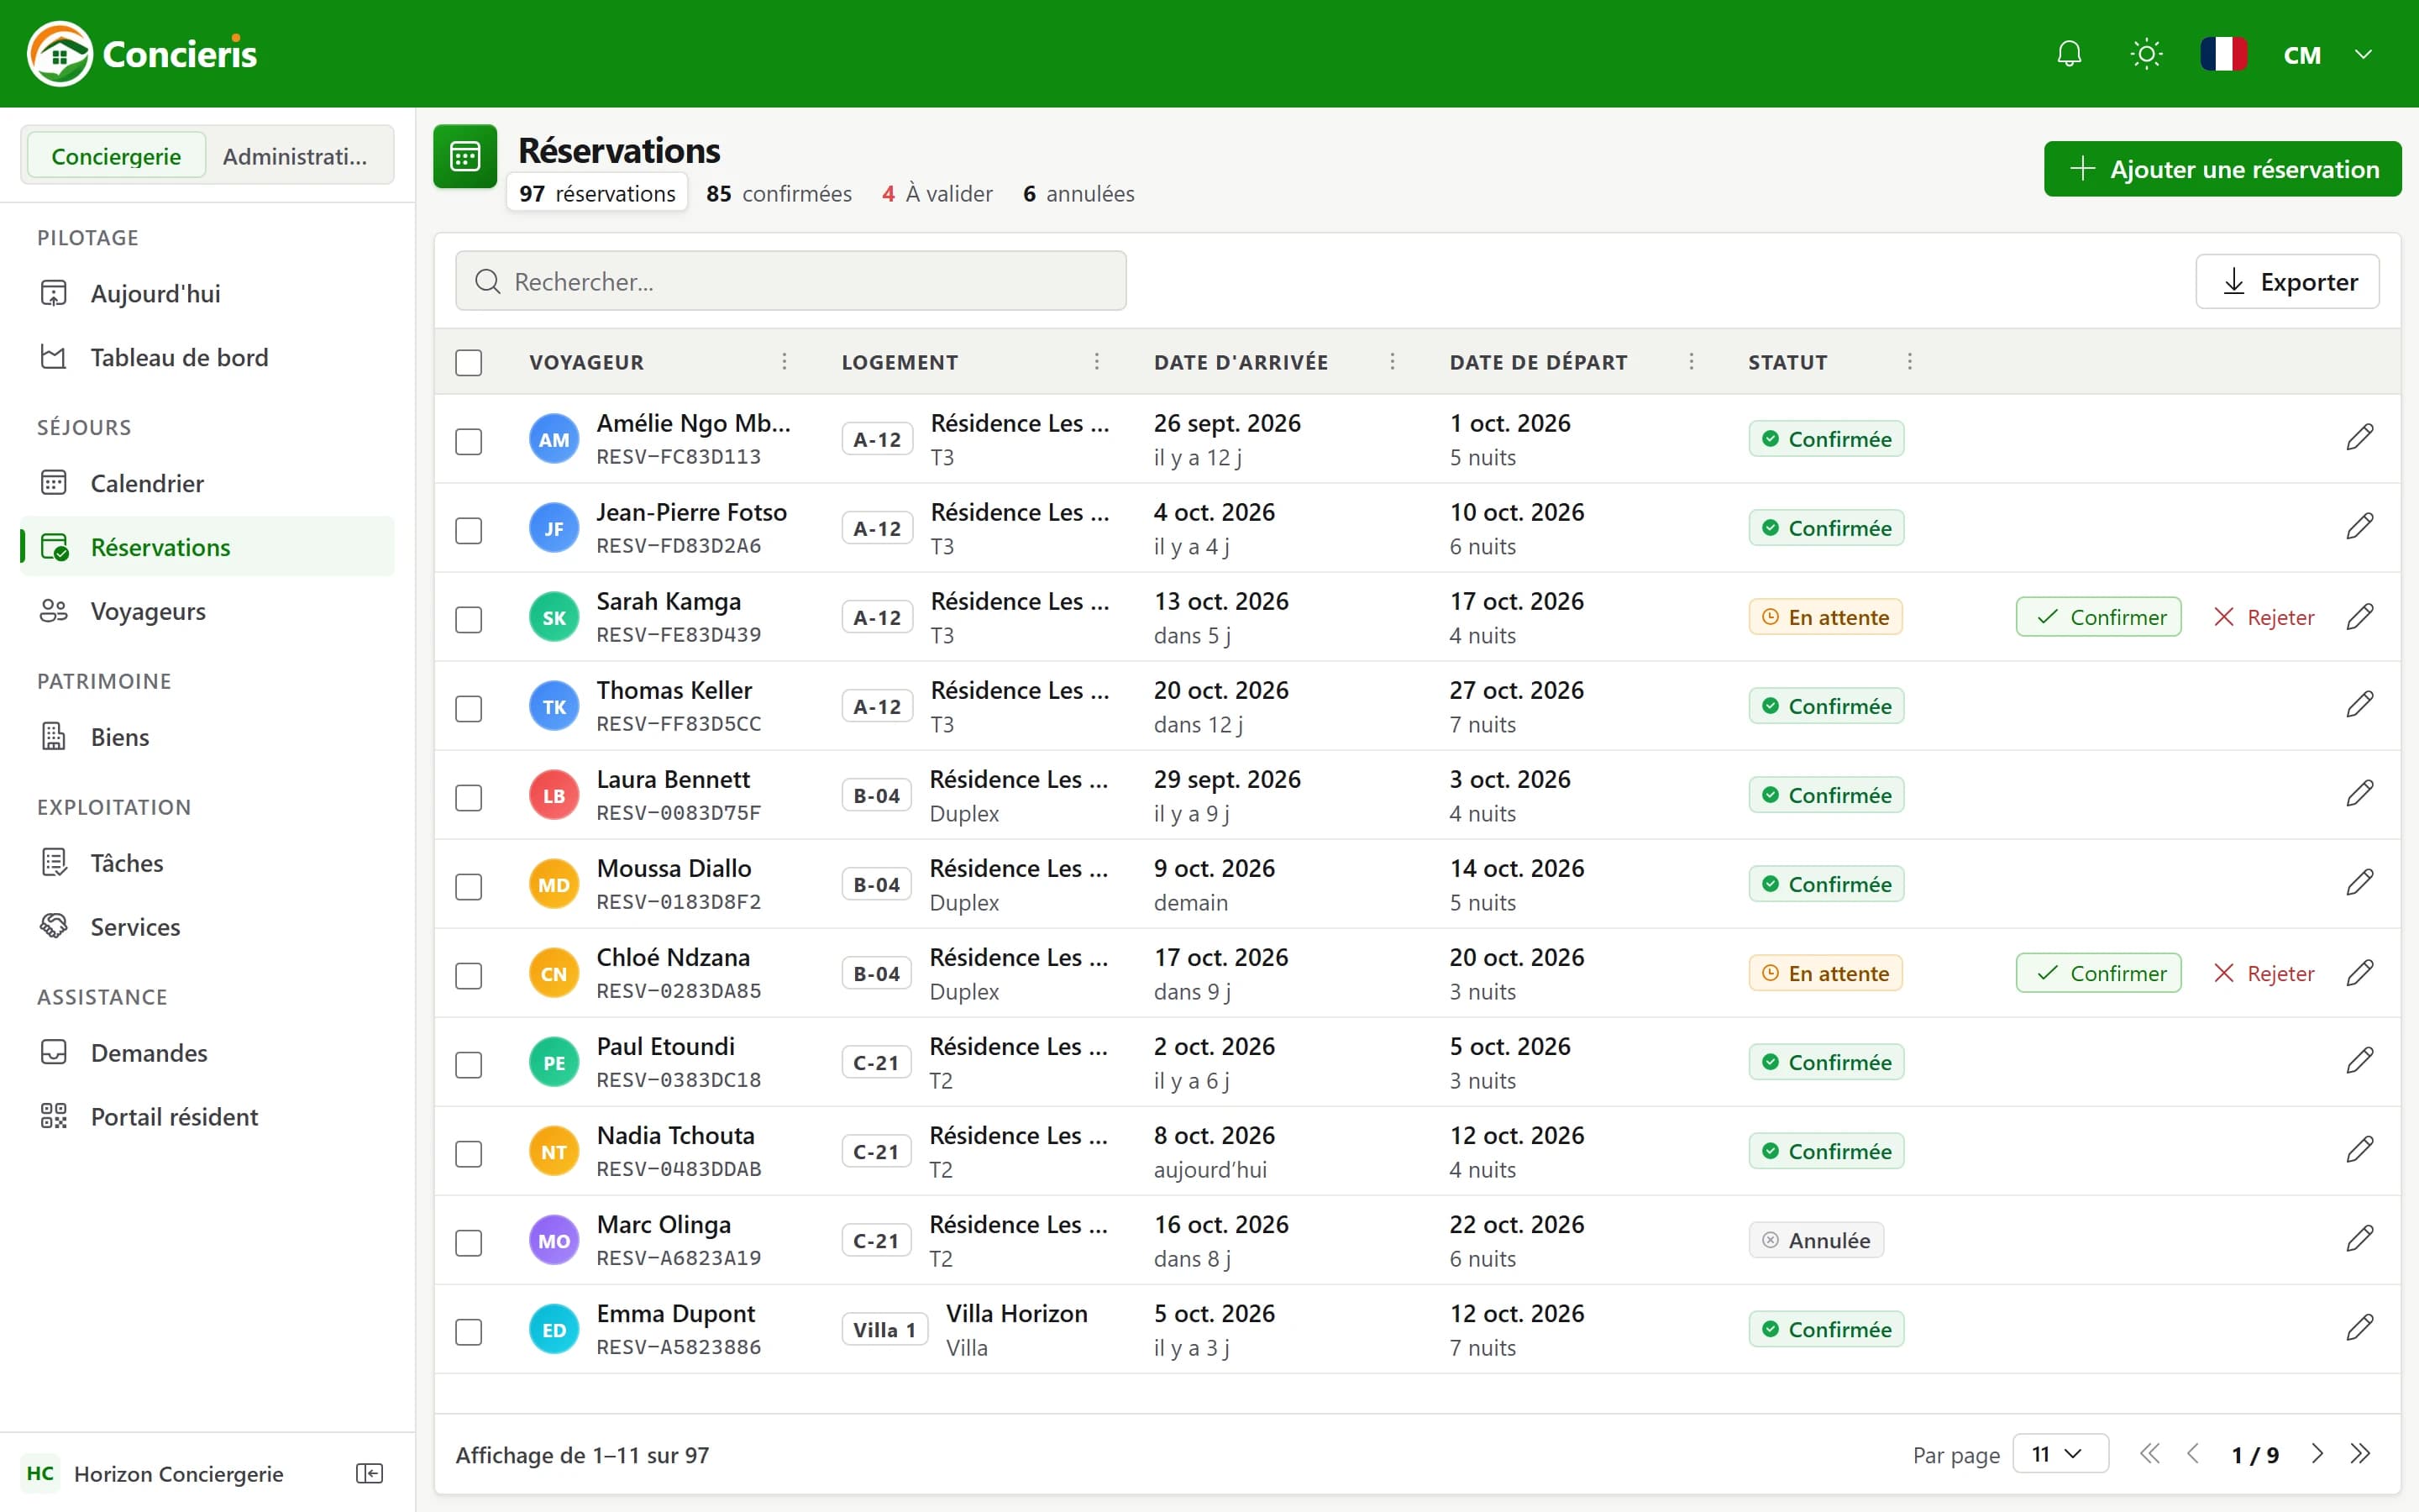Open Calendrier in the sidebar
This screenshot has width=2419, height=1512.
pos(208,483)
